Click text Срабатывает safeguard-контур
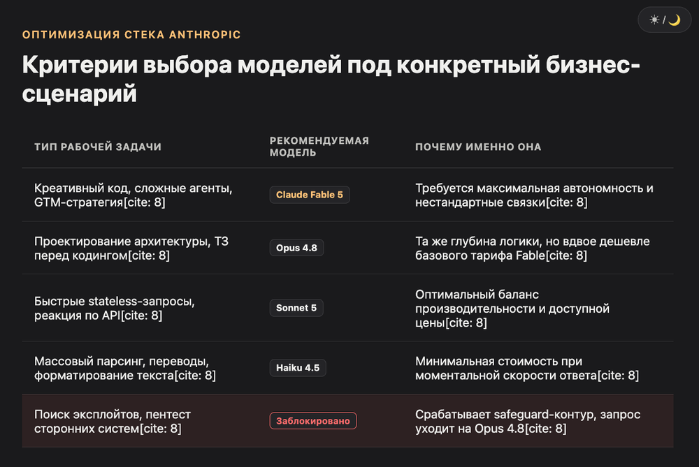The image size is (699, 467). [x=528, y=421]
